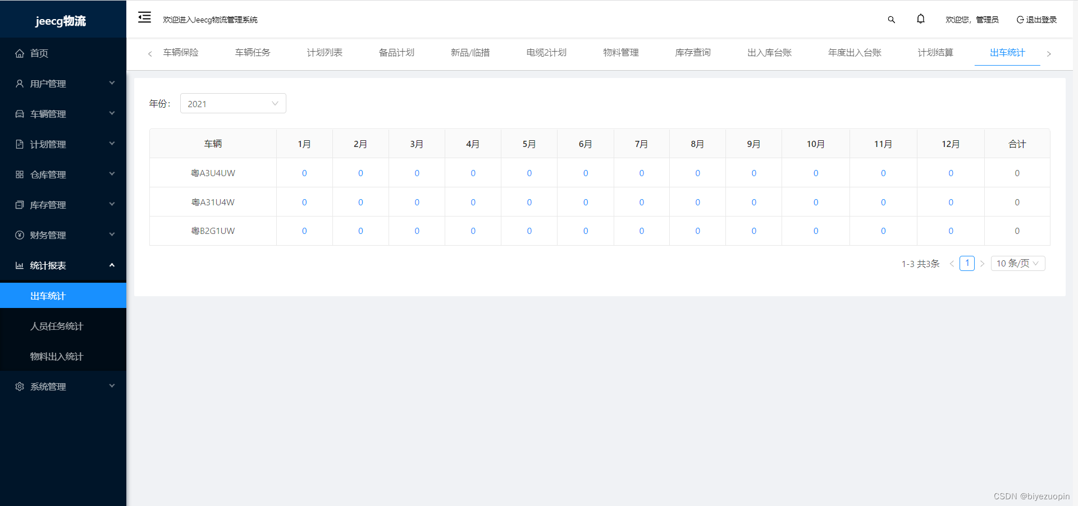Click 10月 value for 粤A3U4UW
This screenshot has height=506, width=1078.
(816, 173)
